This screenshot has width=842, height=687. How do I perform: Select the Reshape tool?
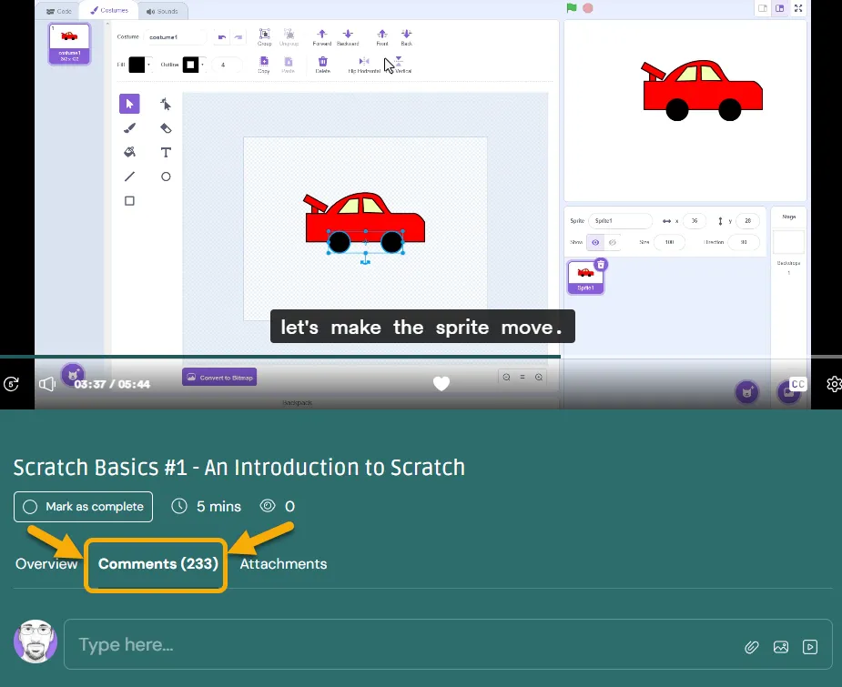[166, 104]
